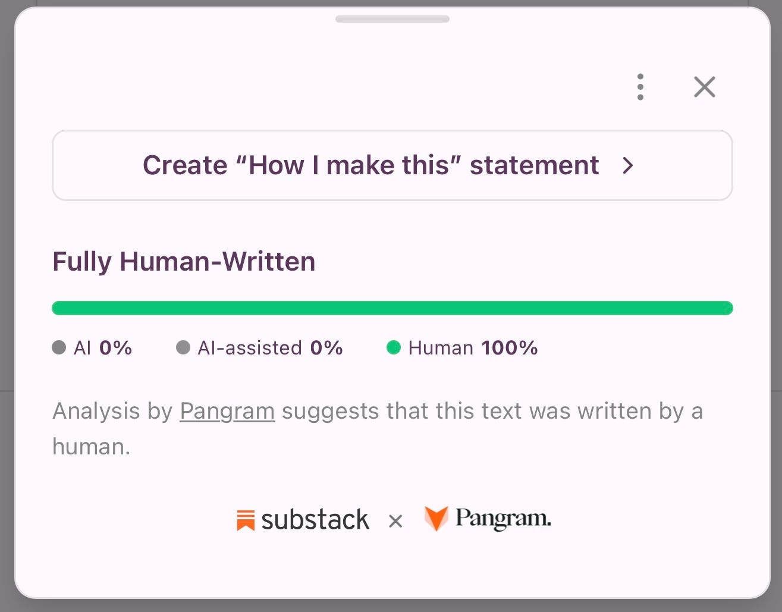Viewport: 782px width, 612px height.
Task: Click the AI 0% label
Action: [103, 348]
